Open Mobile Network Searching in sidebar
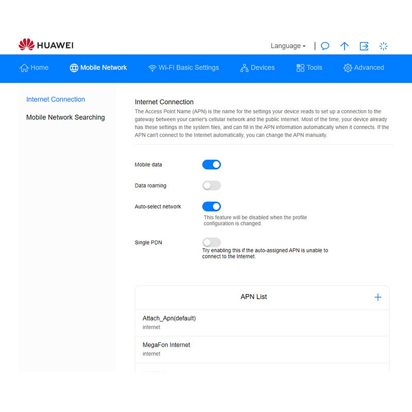Viewport: 412px width, 412px height. [65, 117]
